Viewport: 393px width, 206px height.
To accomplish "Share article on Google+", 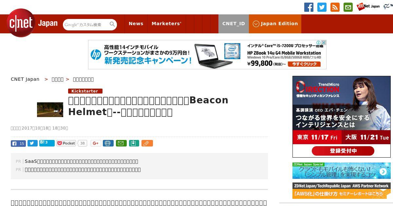I will pos(96,143).
